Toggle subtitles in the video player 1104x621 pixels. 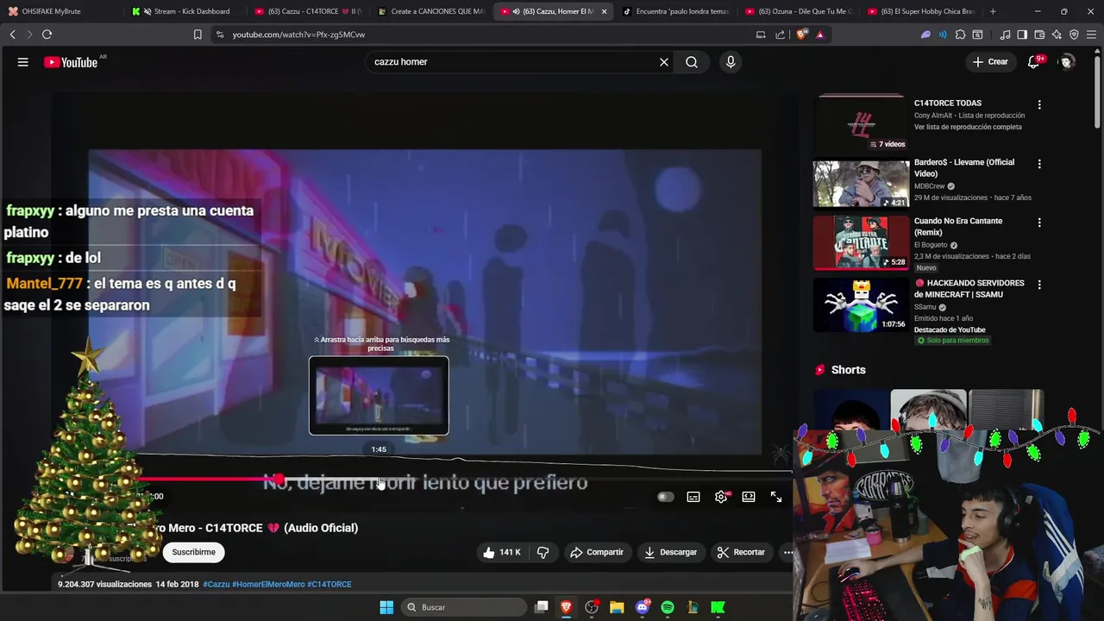point(693,497)
